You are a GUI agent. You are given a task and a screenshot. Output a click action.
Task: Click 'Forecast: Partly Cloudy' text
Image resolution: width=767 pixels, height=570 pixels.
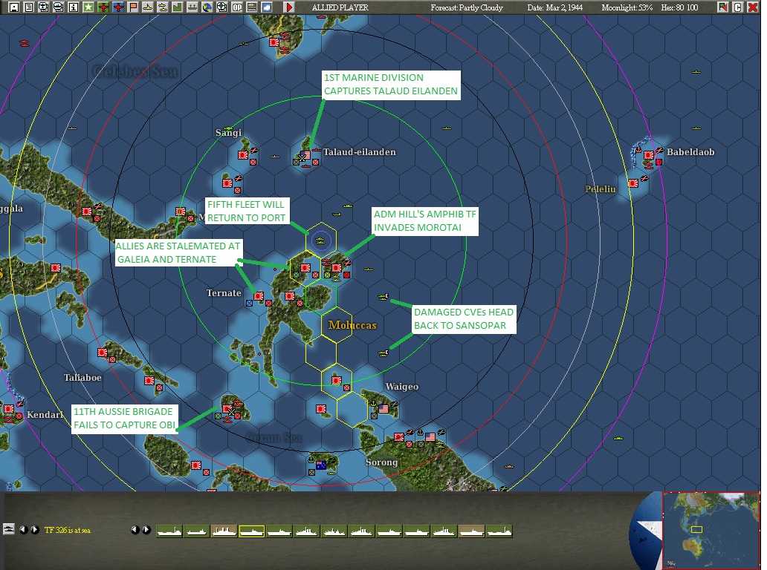click(467, 7)
